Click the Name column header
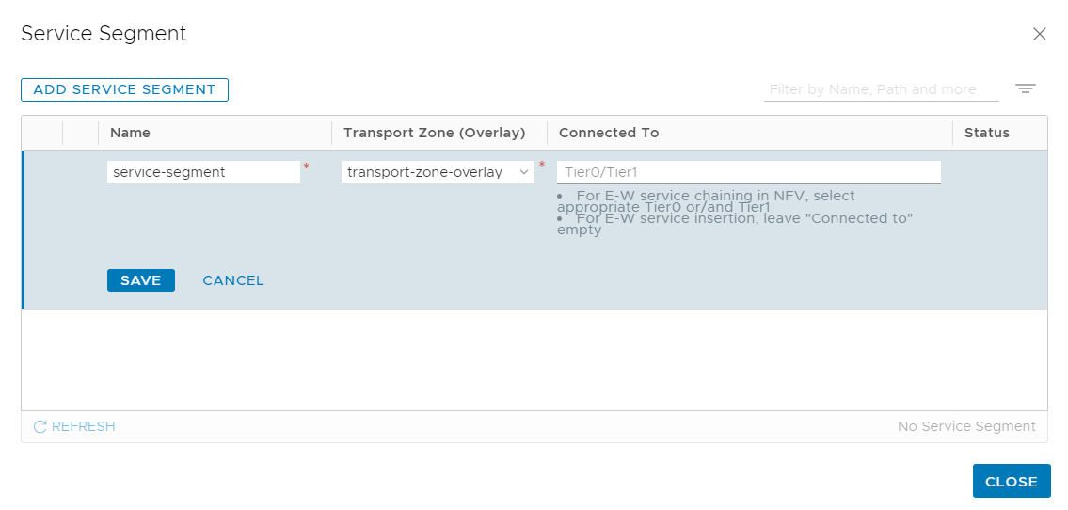Image resolution: width=1068 pixels, height=510 pixels. point(130,133)
